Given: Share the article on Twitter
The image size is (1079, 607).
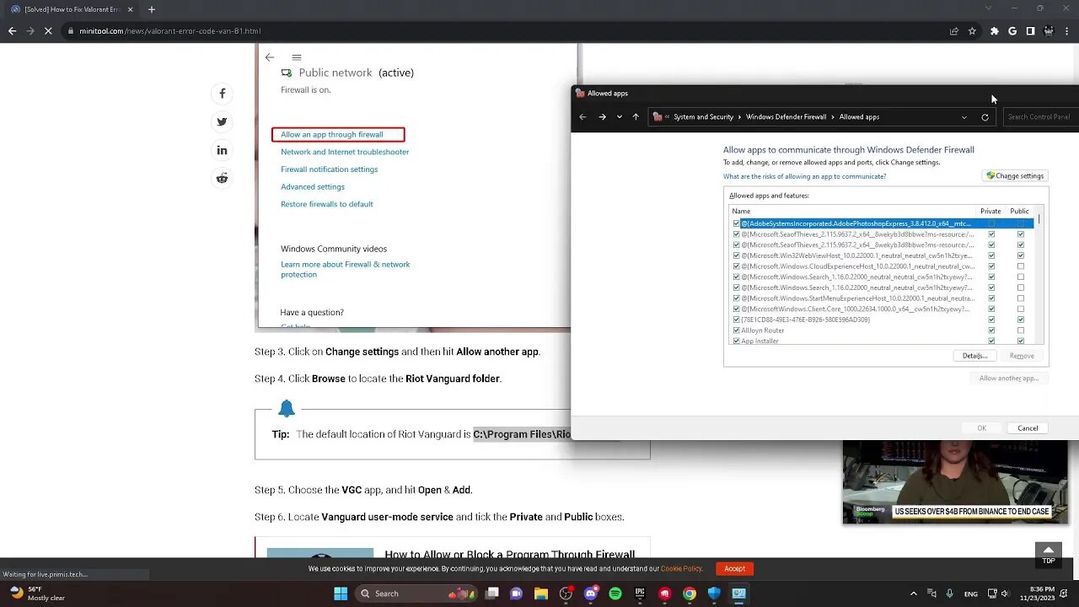Looking at the screenshot, I should tap(223, 121).
